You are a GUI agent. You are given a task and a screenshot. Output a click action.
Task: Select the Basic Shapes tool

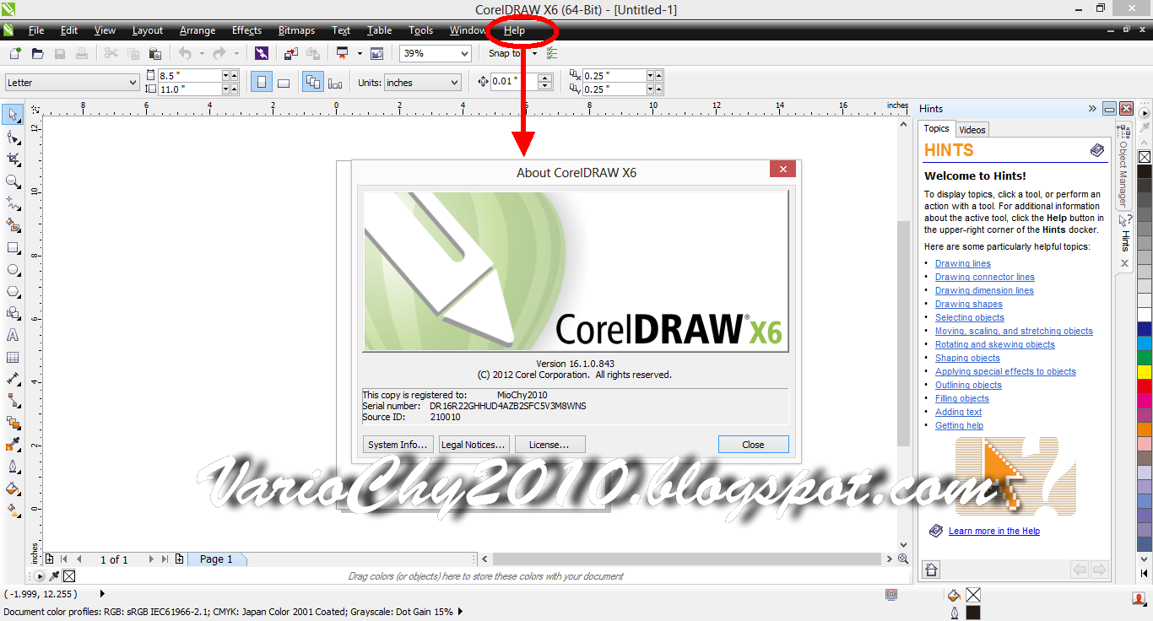[x=13, y=313]
